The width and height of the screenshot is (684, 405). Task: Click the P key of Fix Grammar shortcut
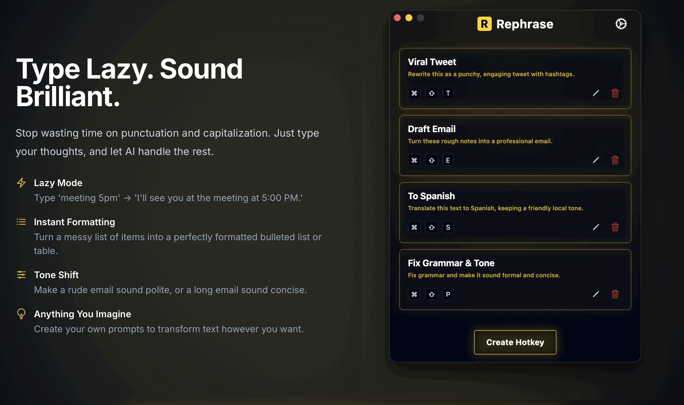448,294
